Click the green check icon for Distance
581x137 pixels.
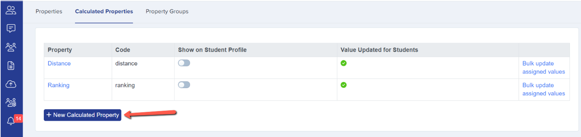(x=344, y=63)
